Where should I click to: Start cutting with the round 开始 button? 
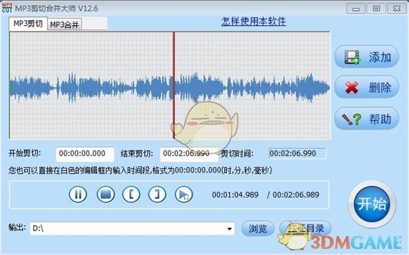pyautogui.click(x=372, y=204)
